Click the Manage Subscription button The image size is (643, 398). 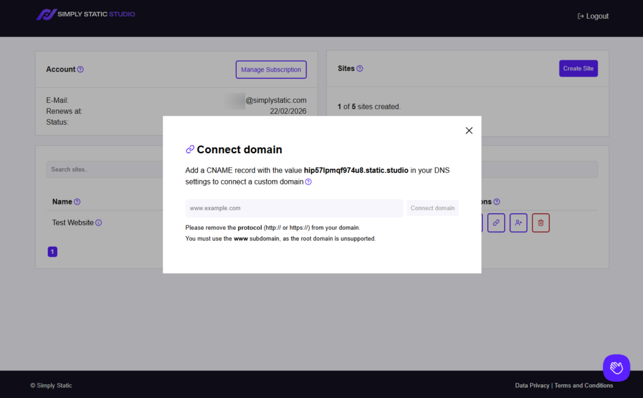point(271,70)
